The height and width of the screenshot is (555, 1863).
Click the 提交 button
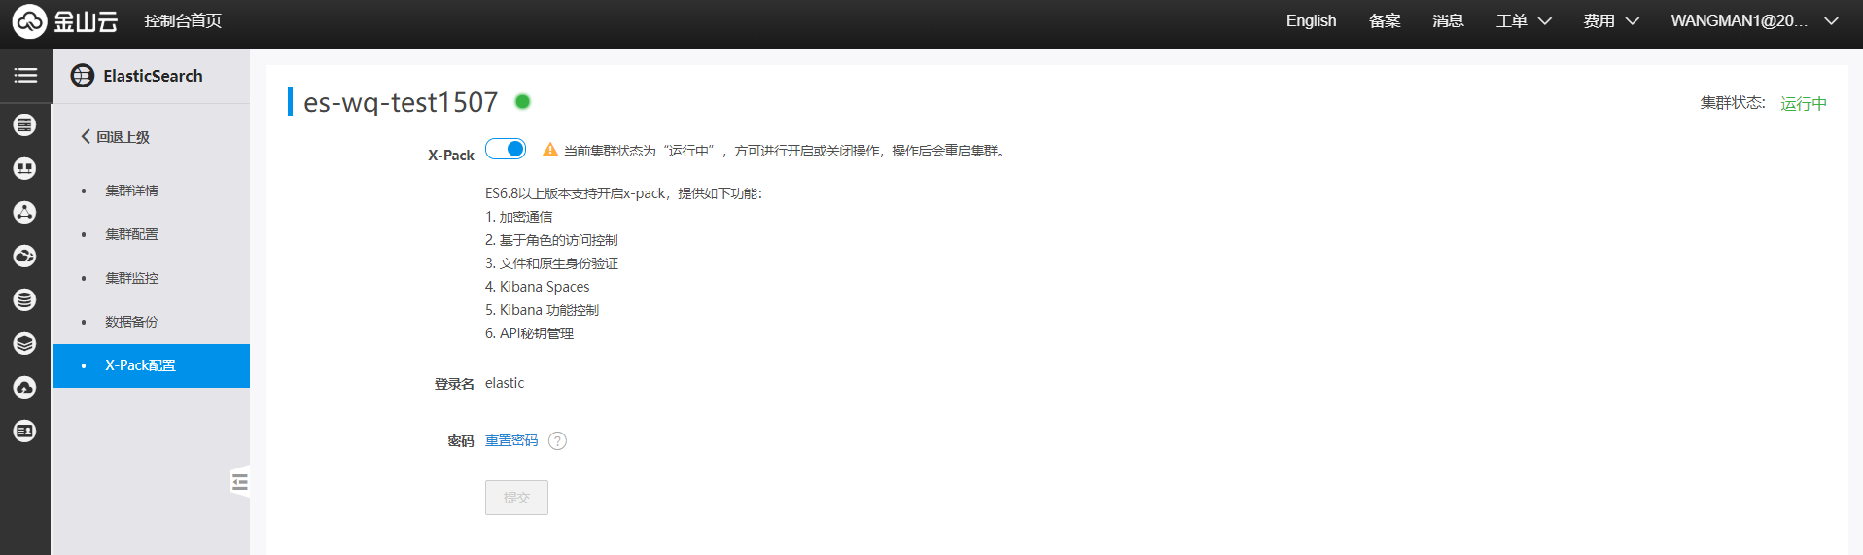(x=516, y=498)
